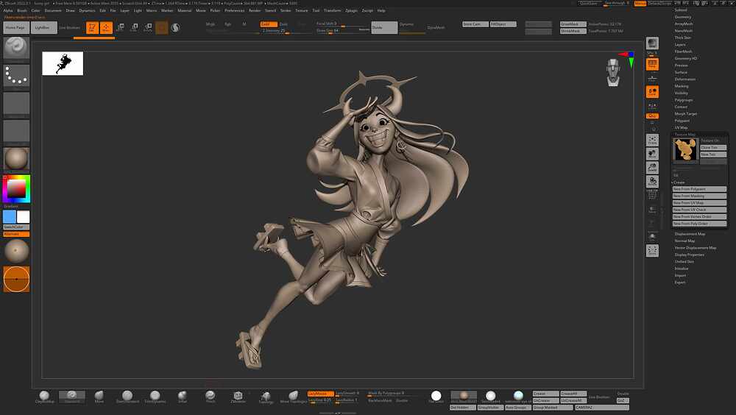The width and height of the screenshot is (736, 415).
Task: Open the current brush thumbnail
Action: click(16, 47)
